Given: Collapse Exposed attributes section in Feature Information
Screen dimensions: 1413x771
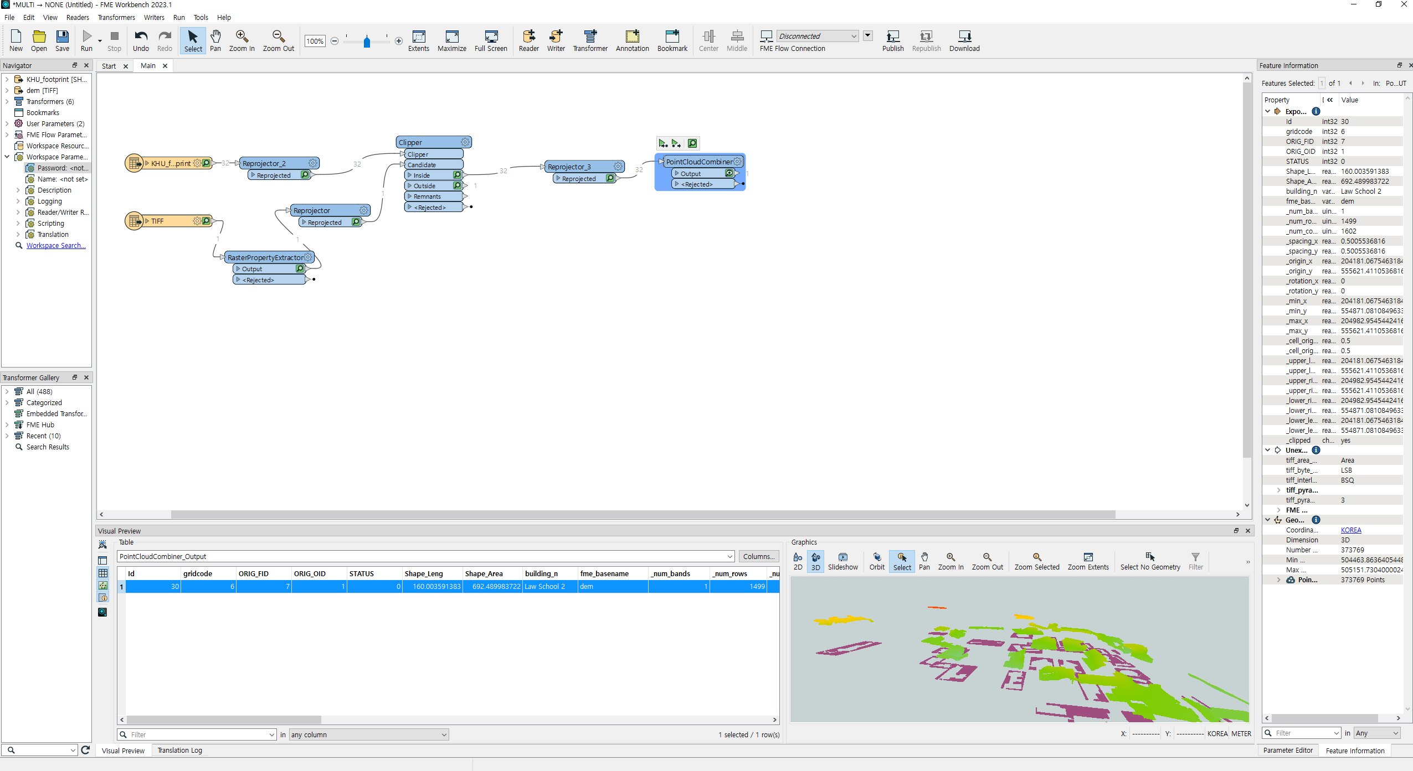Looking at the screenshot, I should click(x=1268, y=111).
